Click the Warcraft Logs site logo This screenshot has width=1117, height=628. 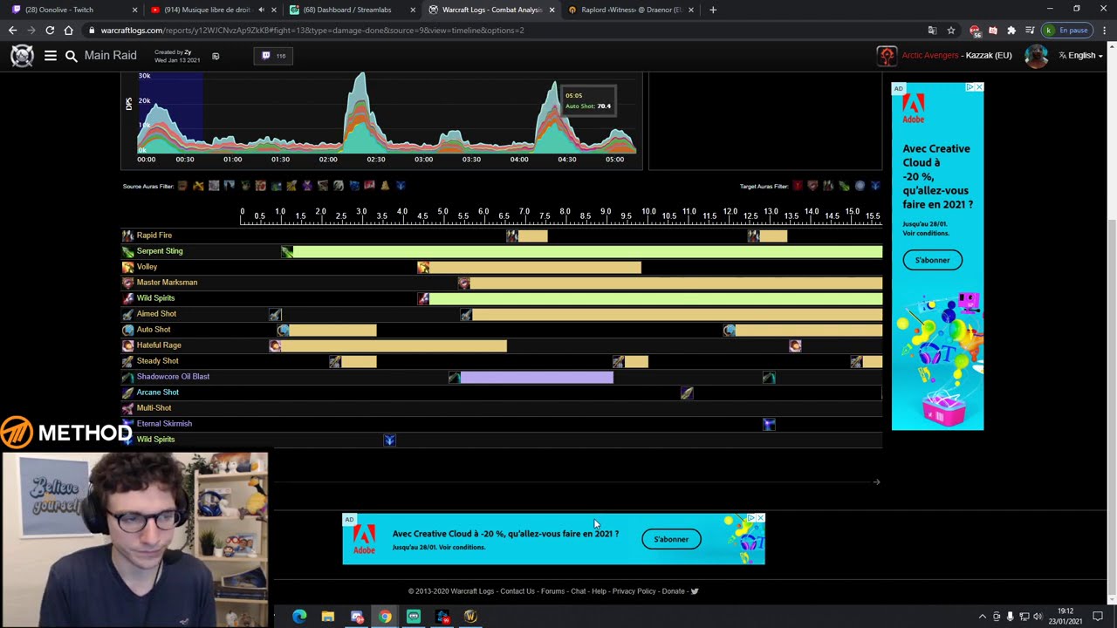[22, 56]
